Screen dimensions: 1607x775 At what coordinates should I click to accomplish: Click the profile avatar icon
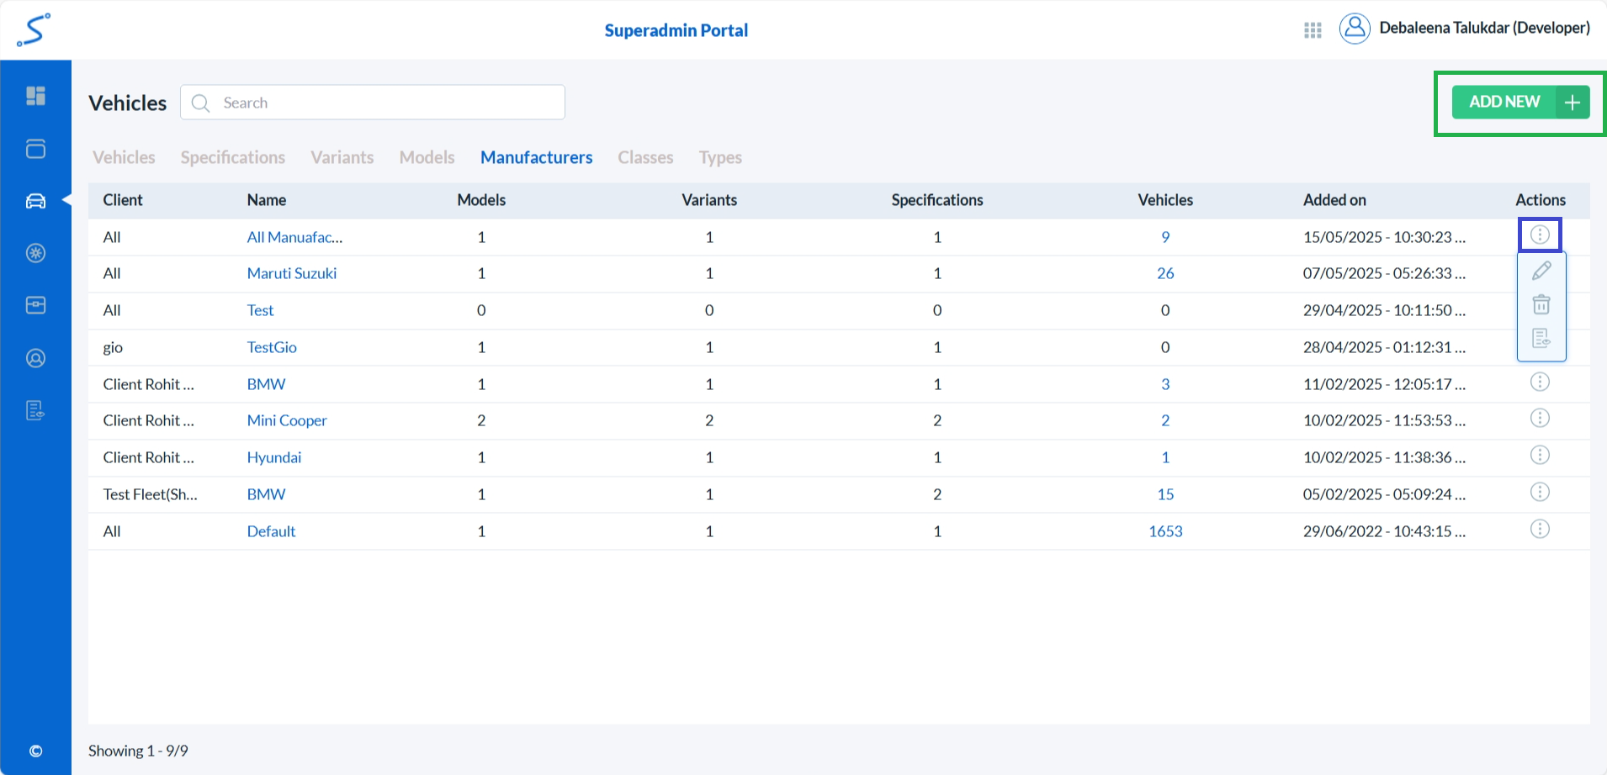pos(1355,29)
